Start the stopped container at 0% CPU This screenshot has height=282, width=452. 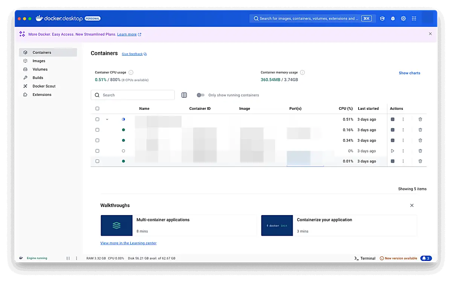(x=392, y=151)
